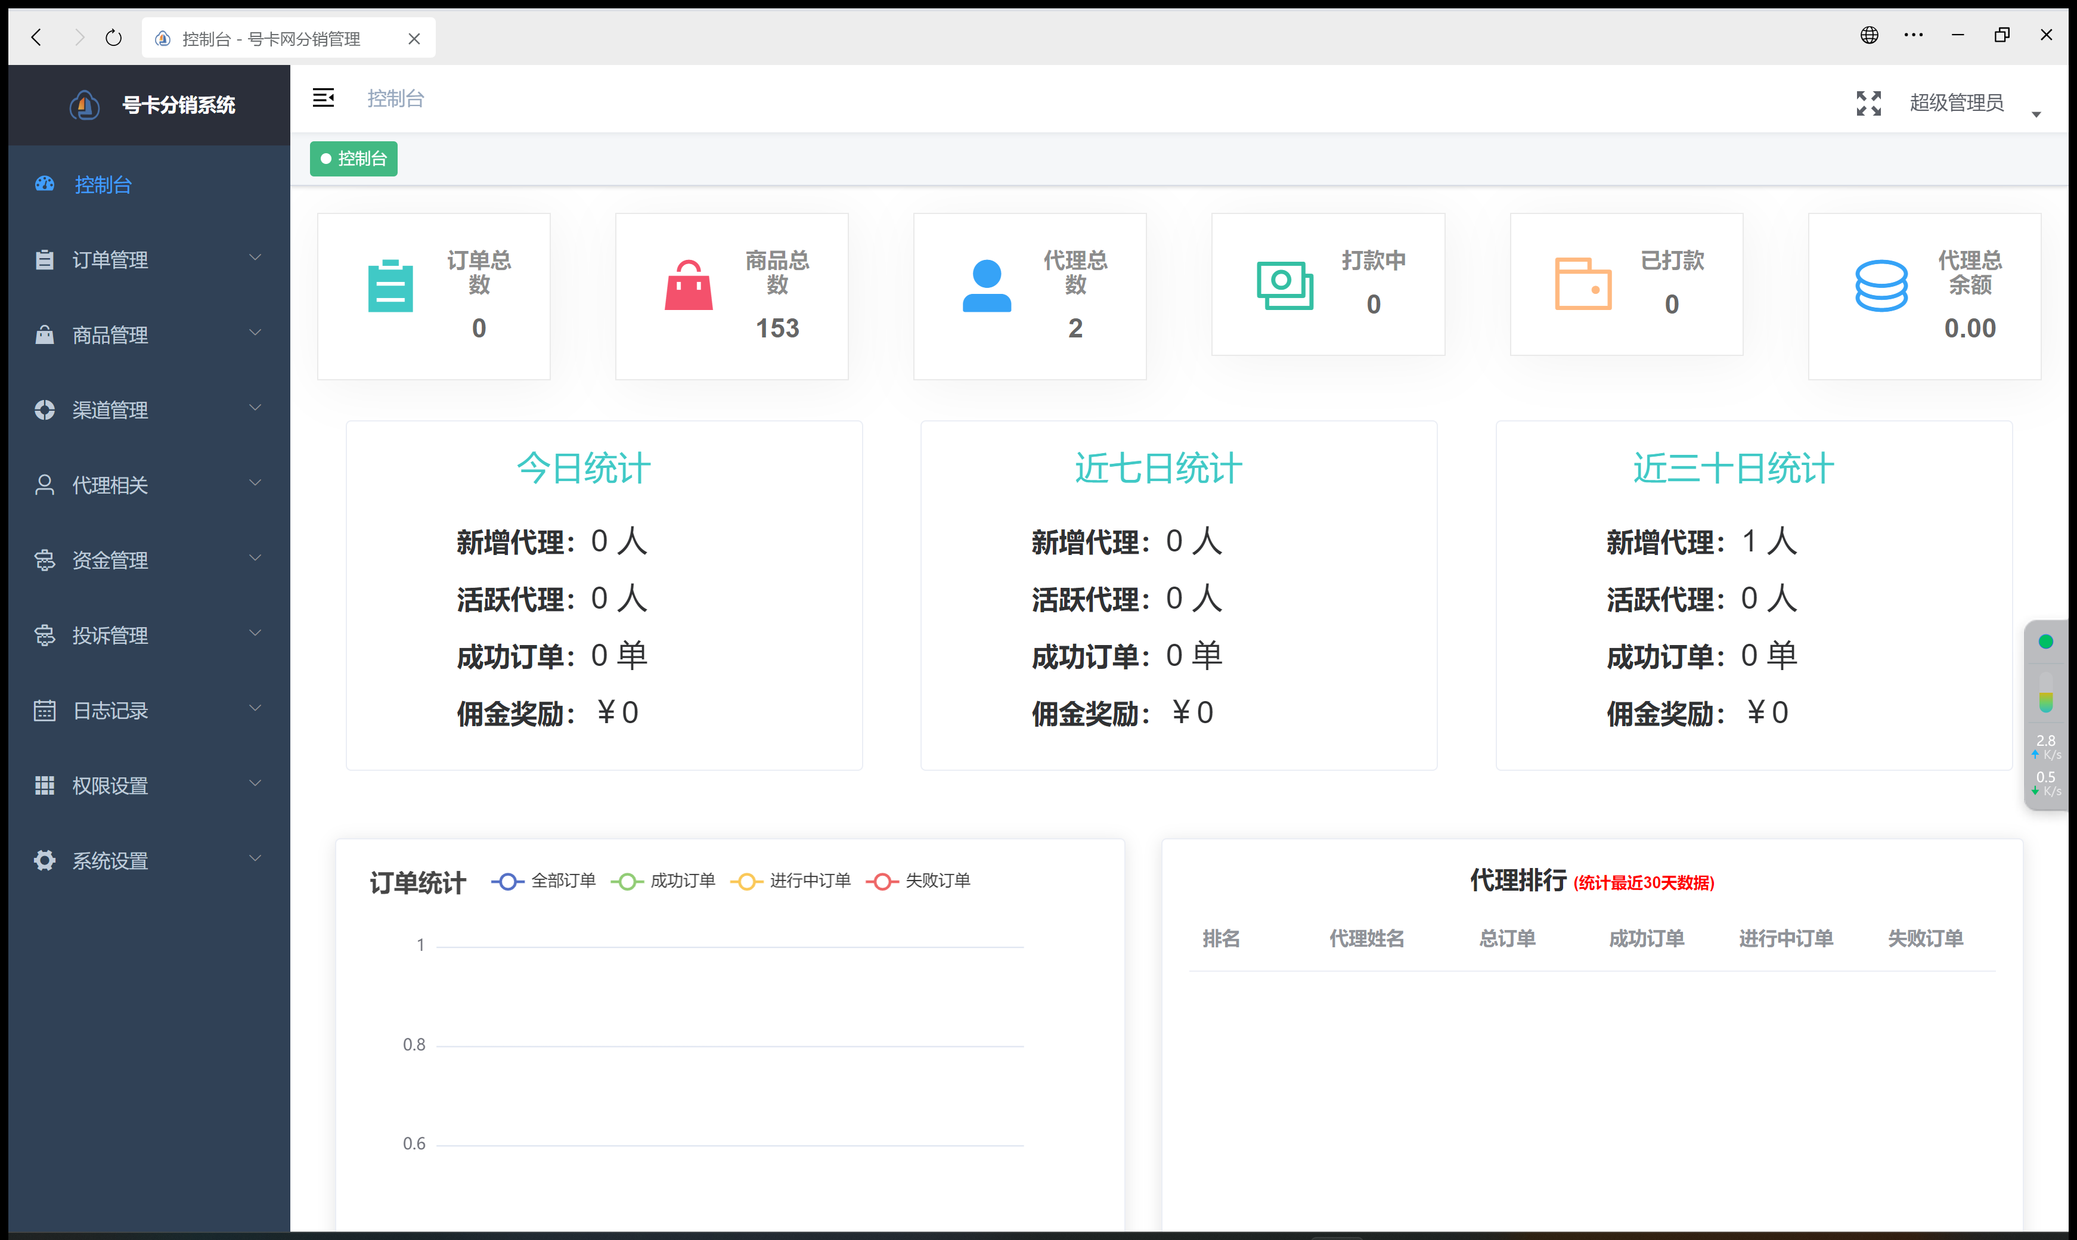Click the browser refresh button
Viewport: 2077px width, 1240px height.
point(114,38)
